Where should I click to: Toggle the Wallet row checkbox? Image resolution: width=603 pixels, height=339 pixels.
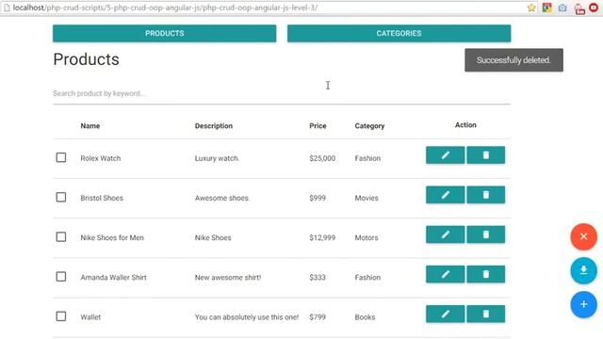pos(61,316)
